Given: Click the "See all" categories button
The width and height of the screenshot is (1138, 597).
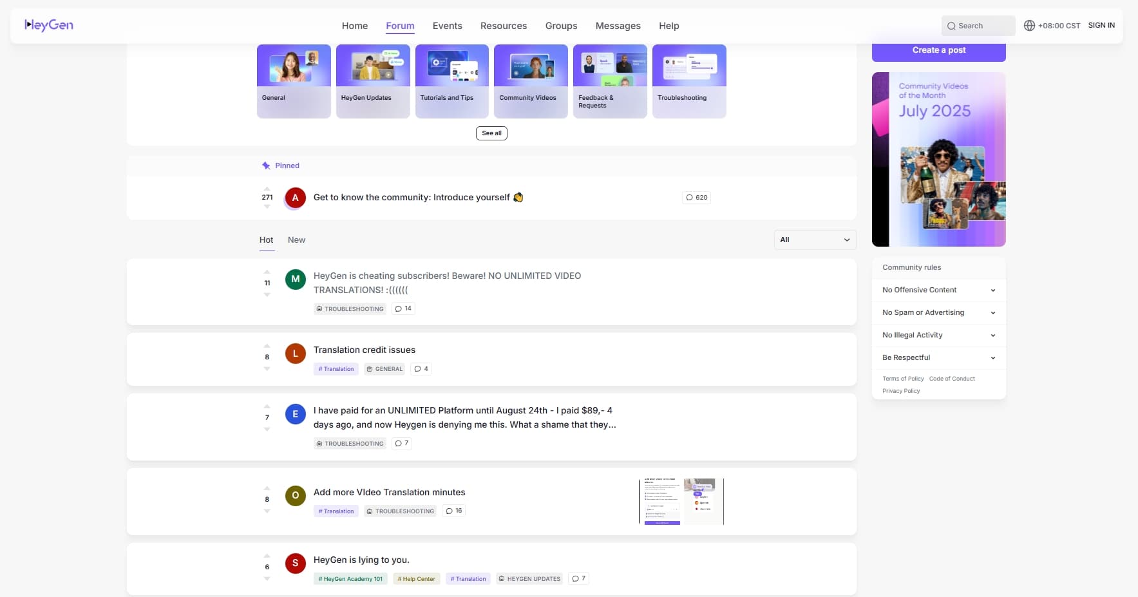Looking at the screenshot, I should click(491, 133).
